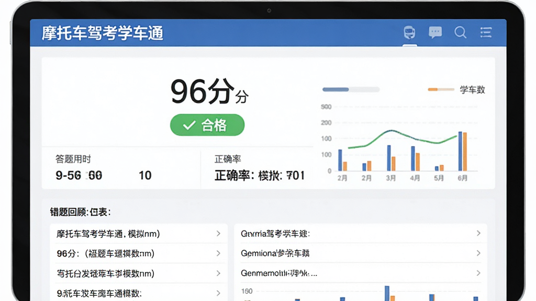Open the chat bubble messages icon
This screenshot has width=536, height=301.
tap(435, 32)
